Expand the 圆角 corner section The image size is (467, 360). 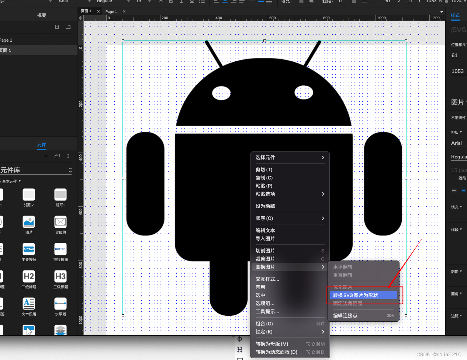pyautogui.click(x=456, y=294)
